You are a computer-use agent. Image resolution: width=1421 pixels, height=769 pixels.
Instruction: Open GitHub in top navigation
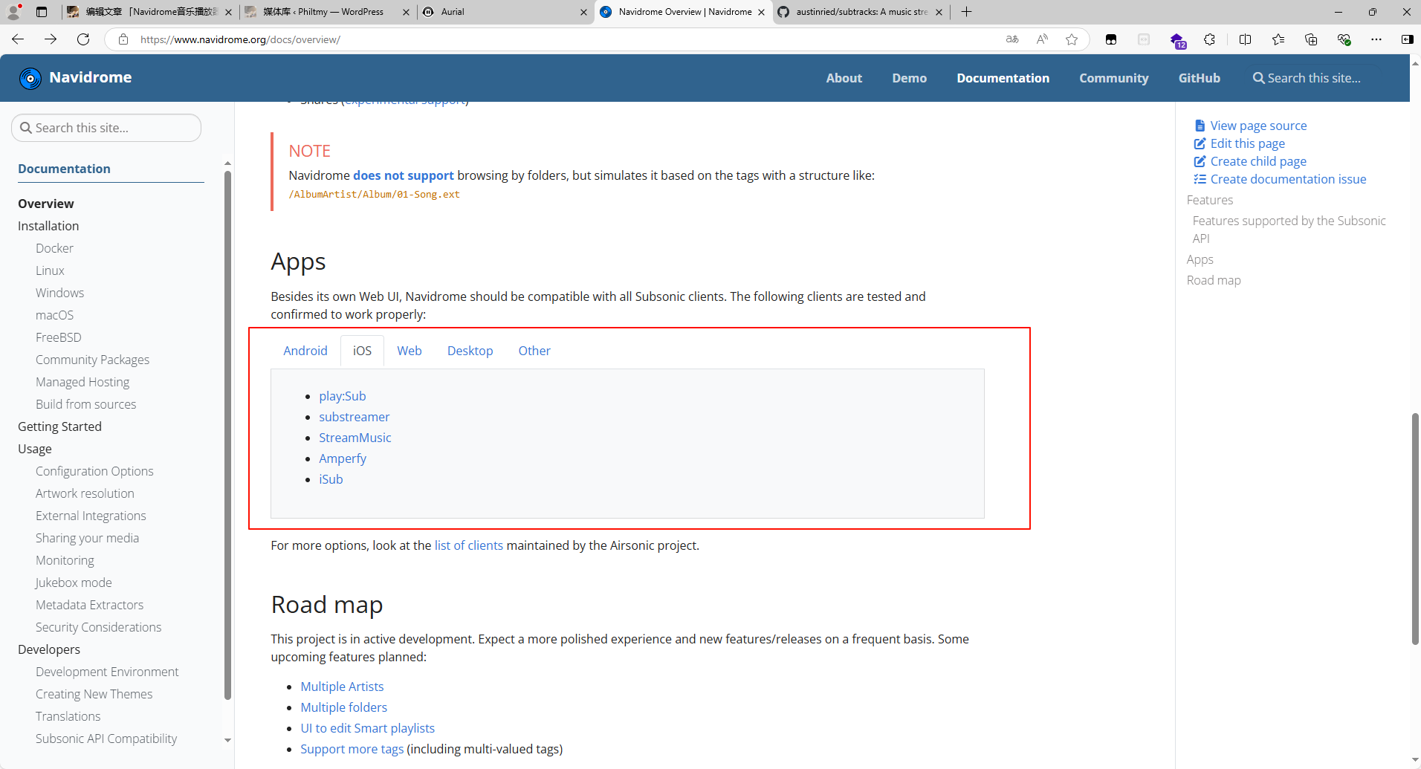pyautogui.click(x=1200, y=78)
